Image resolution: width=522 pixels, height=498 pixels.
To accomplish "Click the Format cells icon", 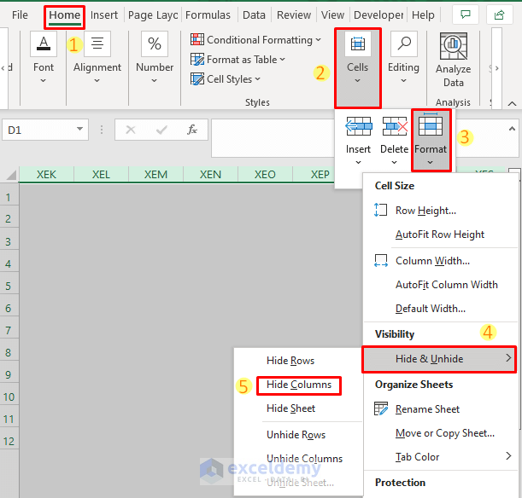I will click(431, 124).
